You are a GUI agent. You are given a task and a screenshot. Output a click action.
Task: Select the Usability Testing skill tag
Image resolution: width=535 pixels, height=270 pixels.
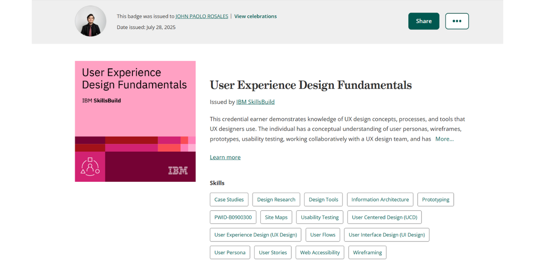[319, 217]
